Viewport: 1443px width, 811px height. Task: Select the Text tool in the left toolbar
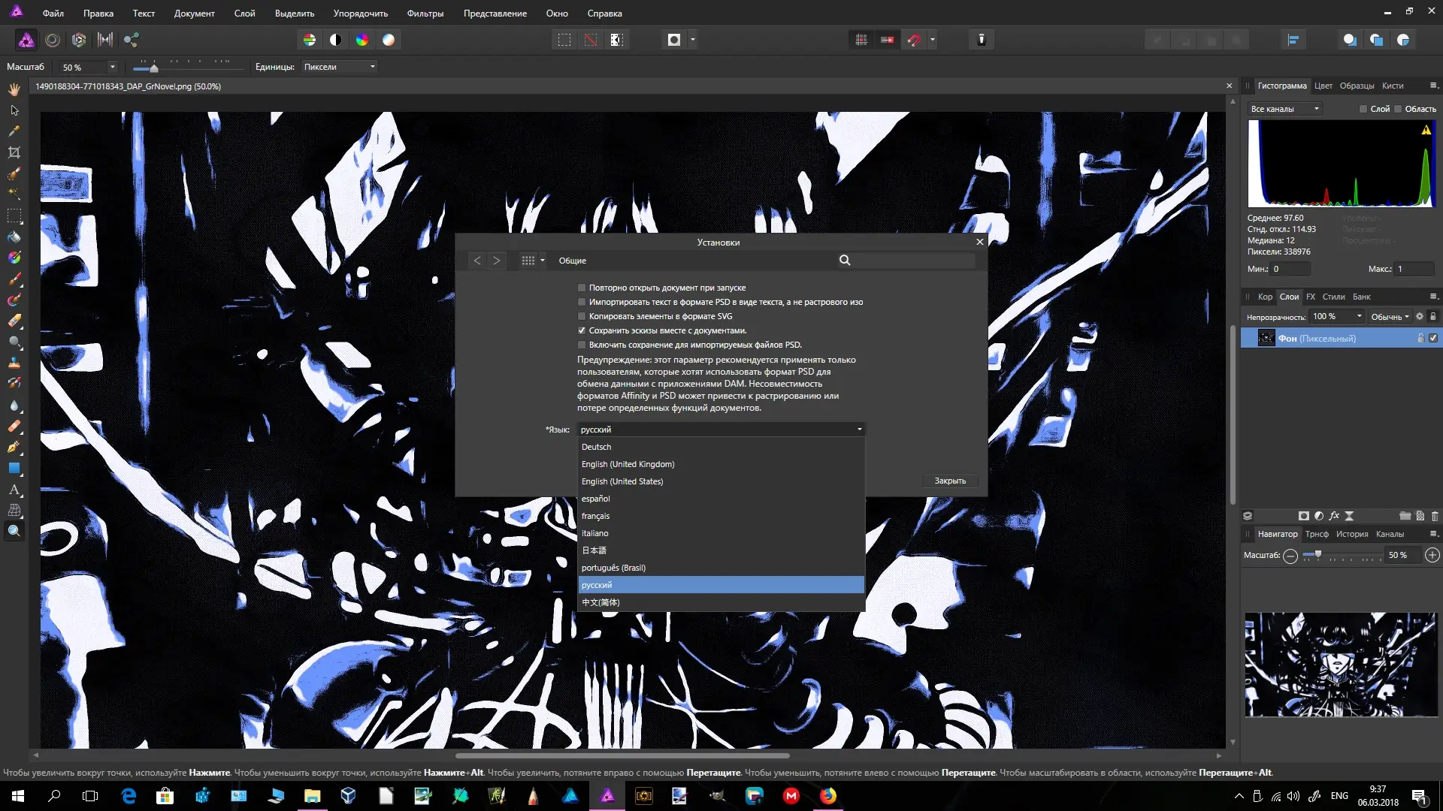[14, 490]
